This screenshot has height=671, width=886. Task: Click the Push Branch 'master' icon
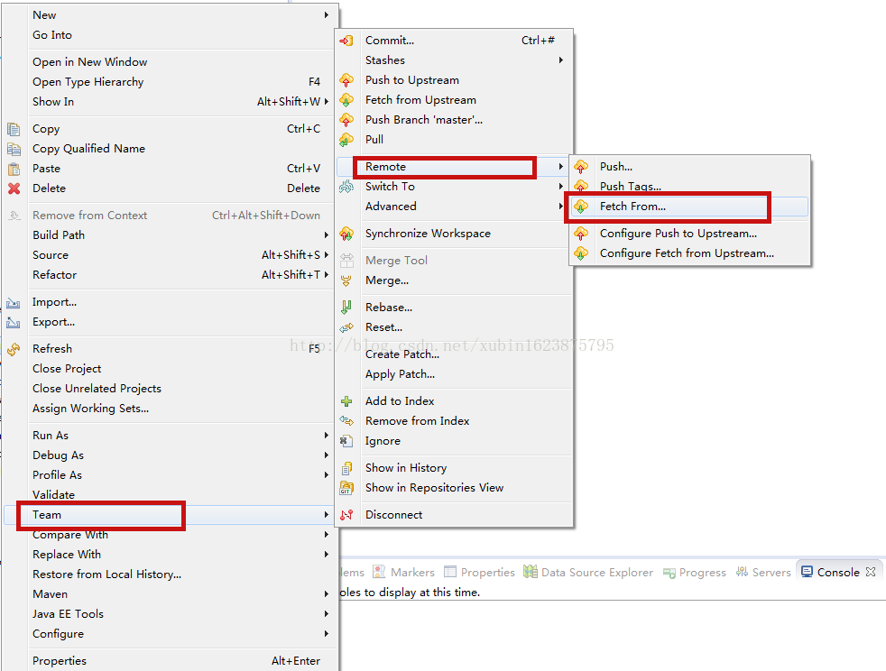[346, 120]
